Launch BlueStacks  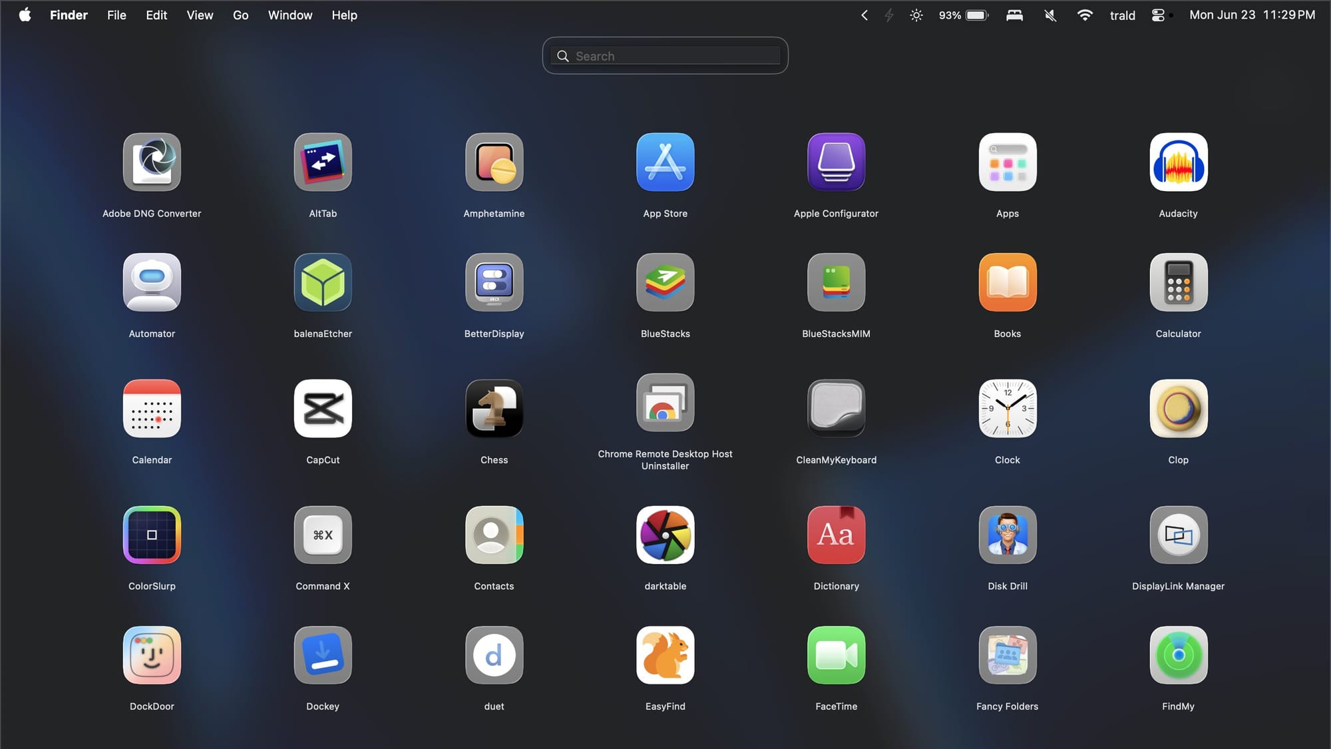point(665,282)
